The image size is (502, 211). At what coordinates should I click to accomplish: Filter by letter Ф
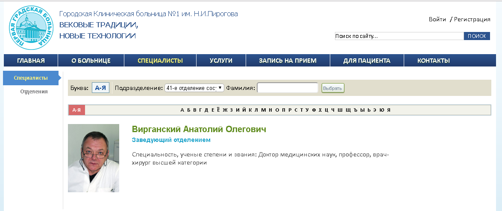pos(314,110)
